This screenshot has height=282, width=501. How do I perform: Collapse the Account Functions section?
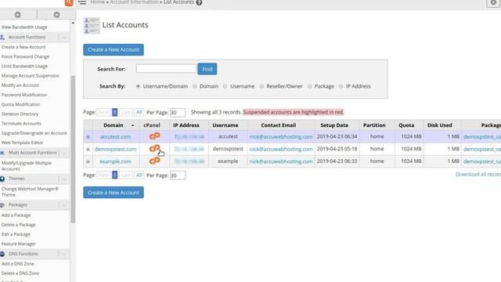(64, 38)
